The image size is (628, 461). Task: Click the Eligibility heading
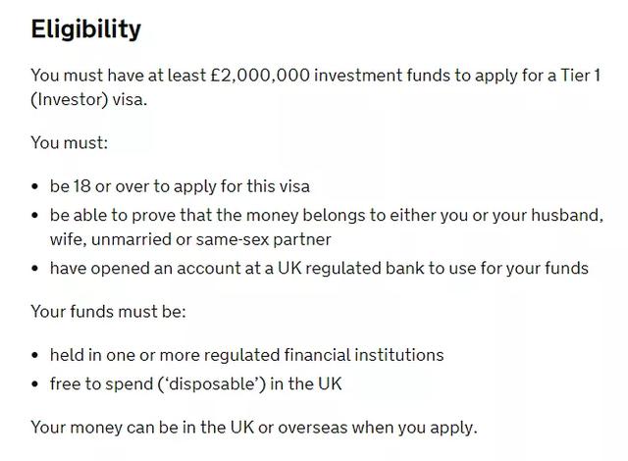[x=86, y=30]
